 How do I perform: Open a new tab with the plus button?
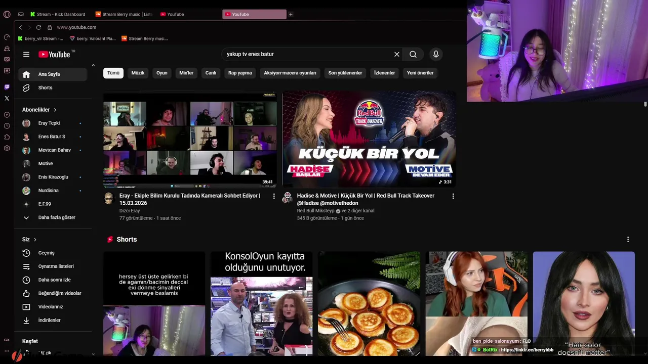[x=291, y=14]
